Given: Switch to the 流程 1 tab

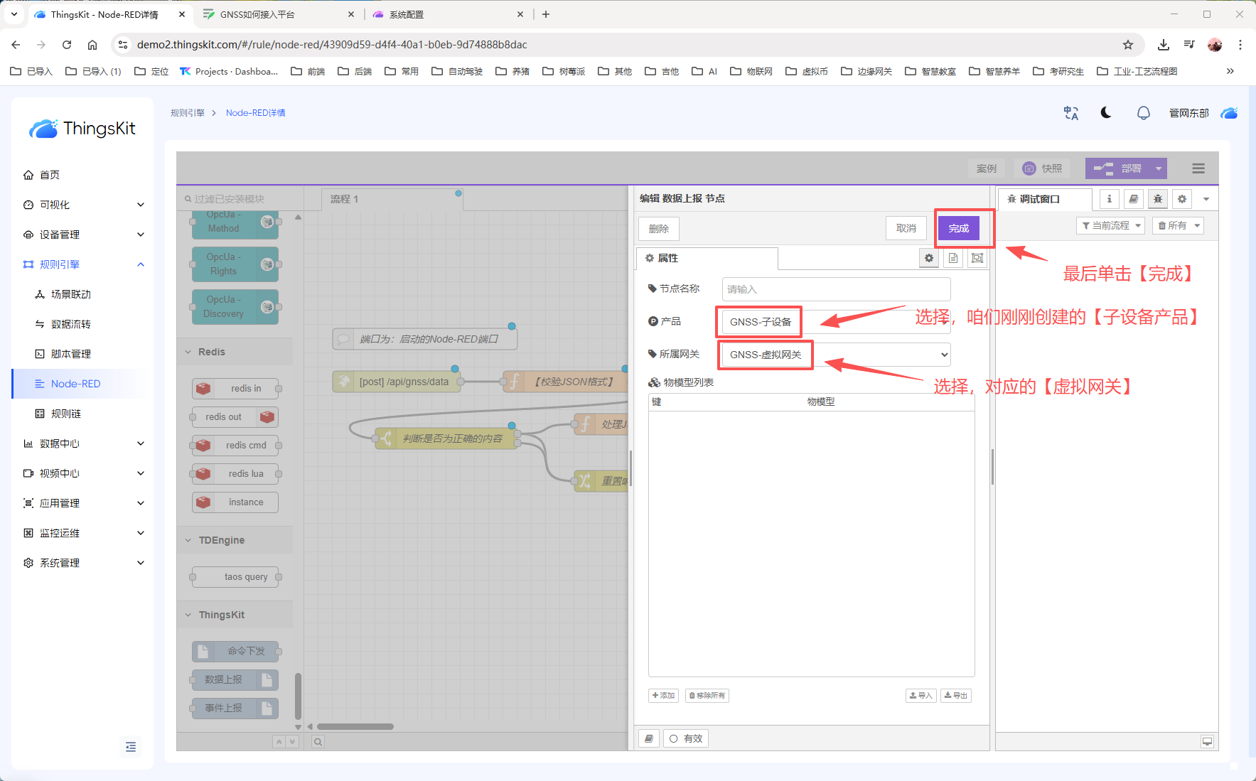Looking at the screenshot, I should (345, 199).
